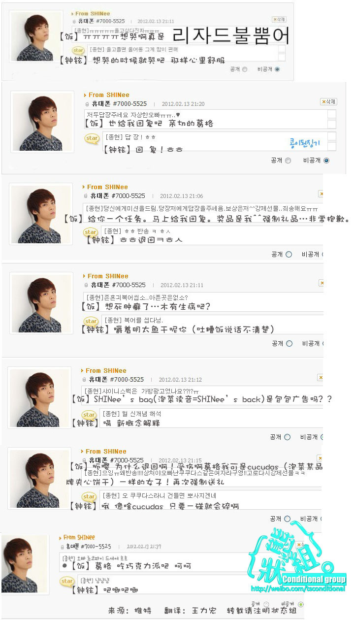Click the From SHINee arrow on the 21:06 message

[x=84, y=187]
